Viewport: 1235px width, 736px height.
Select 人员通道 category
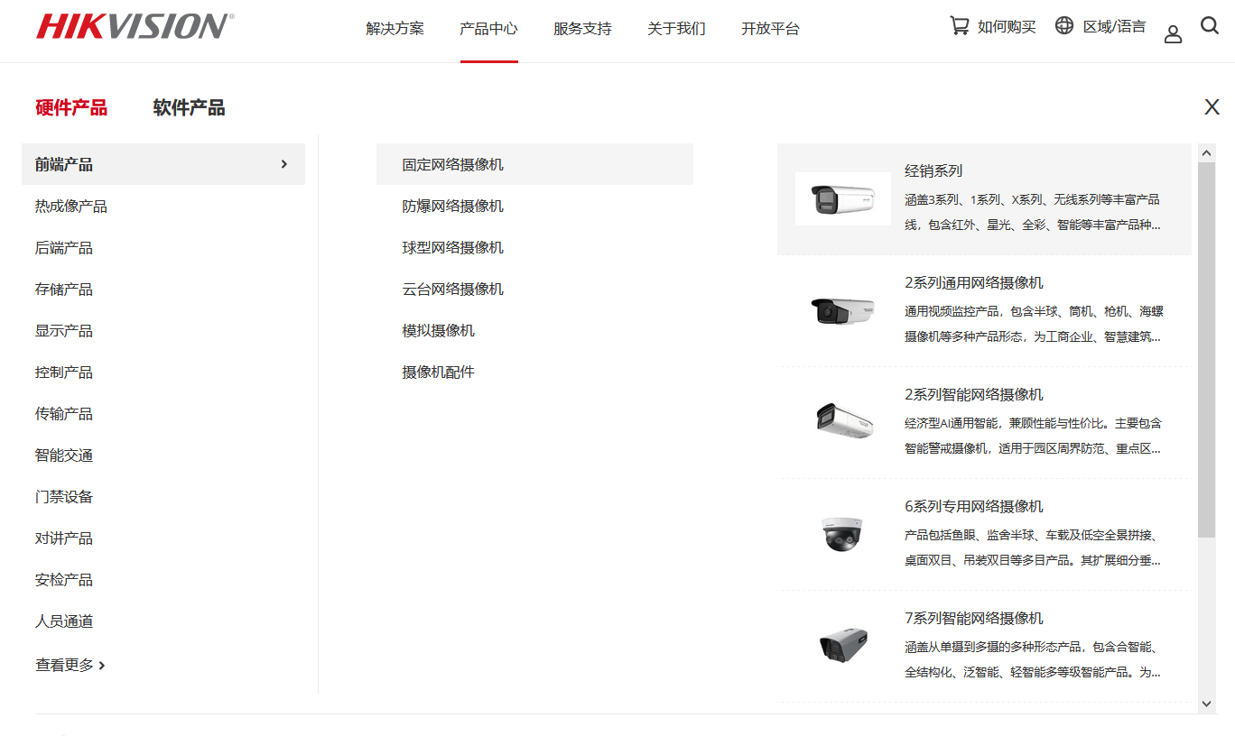(64, 621)
